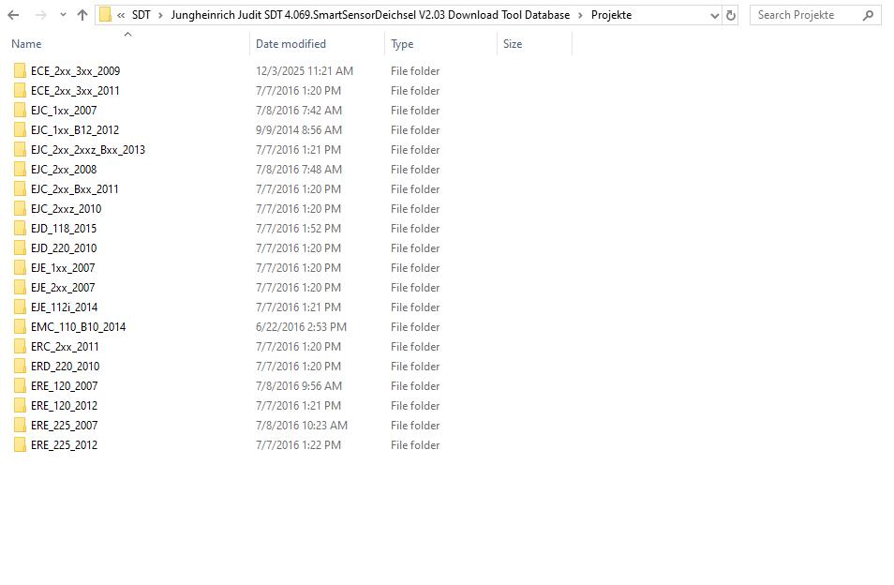The image size is (894, 585).
Task: Go up one folder level
Action: pos(82,15)
